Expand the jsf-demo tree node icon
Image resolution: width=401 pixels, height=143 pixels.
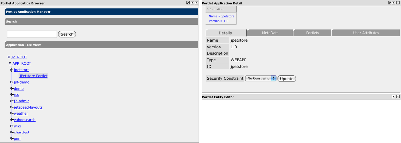11,82
